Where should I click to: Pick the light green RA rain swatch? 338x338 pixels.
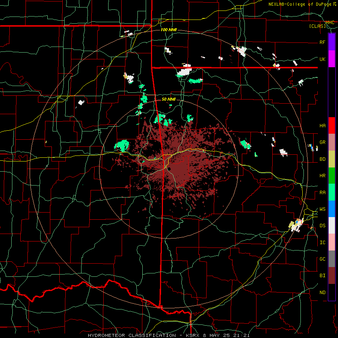pos(332,192)
